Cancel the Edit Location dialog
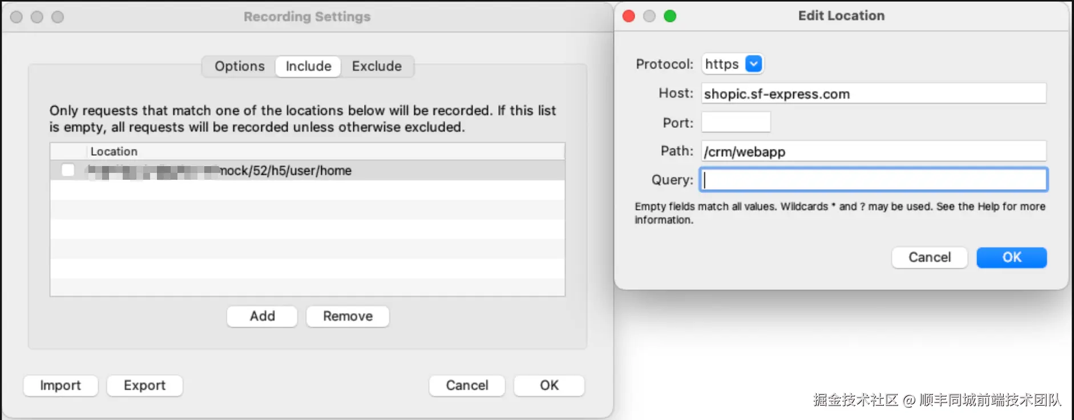 pyautogui.click(x=929, y=257)
